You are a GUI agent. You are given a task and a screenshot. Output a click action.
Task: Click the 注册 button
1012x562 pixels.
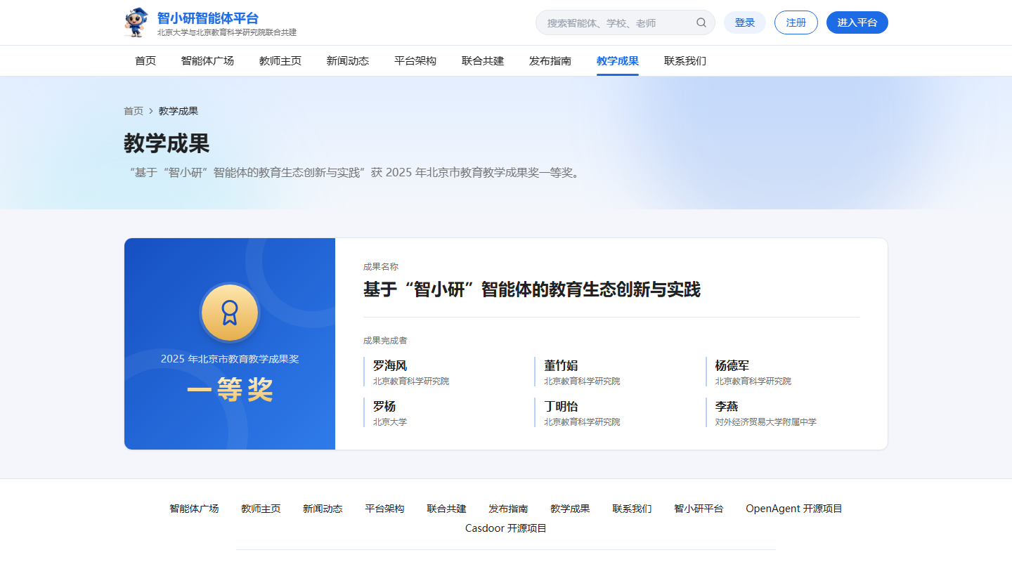point(796,22)
